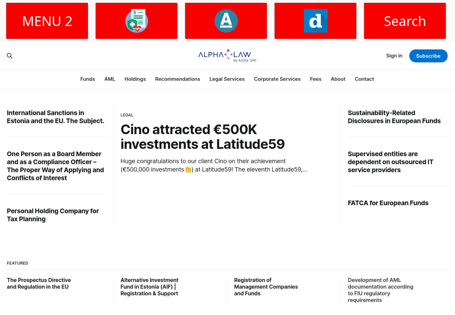Screen dimensions: 455x315
Task: Open Personal Holding Company for Tax Planning
Action: tap(53, 215)
